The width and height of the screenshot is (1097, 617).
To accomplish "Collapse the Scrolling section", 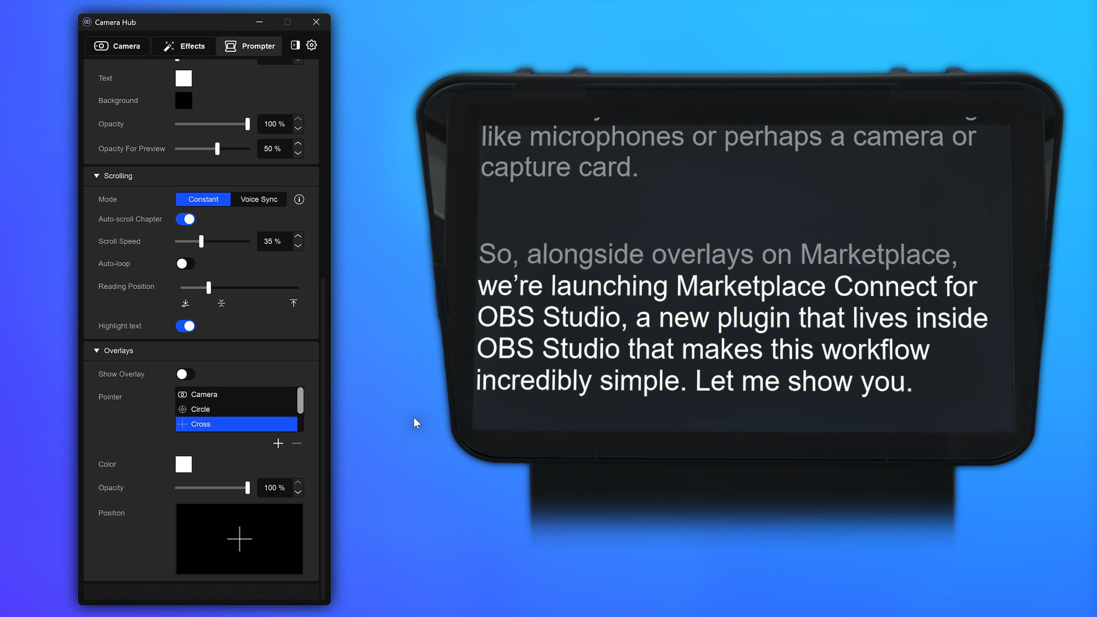I will point(97,176).
